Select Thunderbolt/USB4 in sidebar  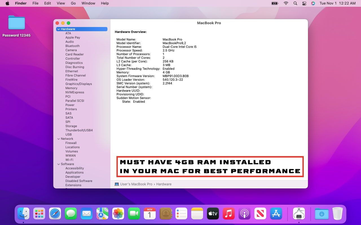point(79,130)
